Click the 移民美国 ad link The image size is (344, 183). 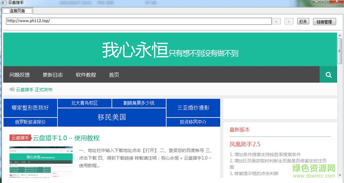click(x=112, y=117)
